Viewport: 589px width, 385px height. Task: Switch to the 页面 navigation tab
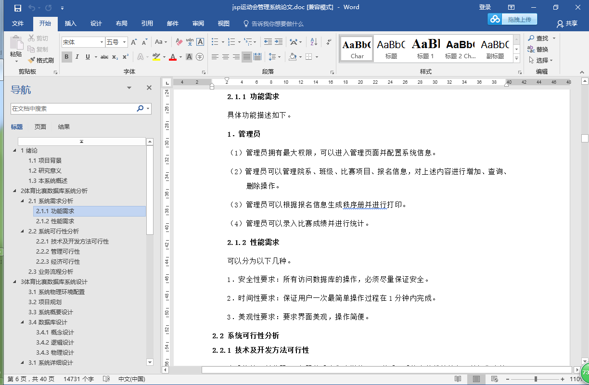40,127
